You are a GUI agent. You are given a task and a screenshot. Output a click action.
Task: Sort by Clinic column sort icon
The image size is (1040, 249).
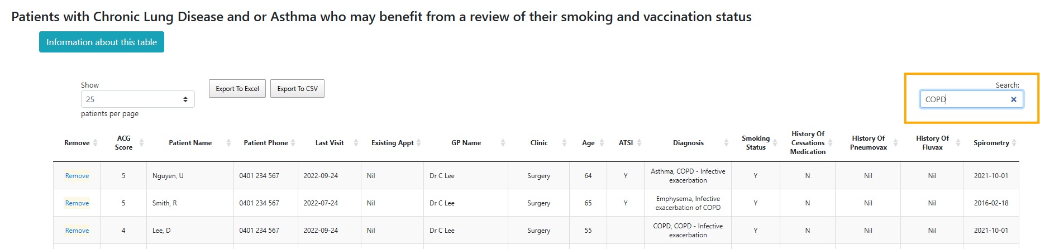(564, 143)
